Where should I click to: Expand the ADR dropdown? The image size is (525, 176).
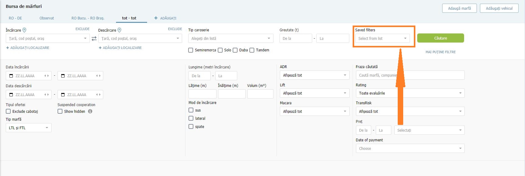[x=315, y=75]
